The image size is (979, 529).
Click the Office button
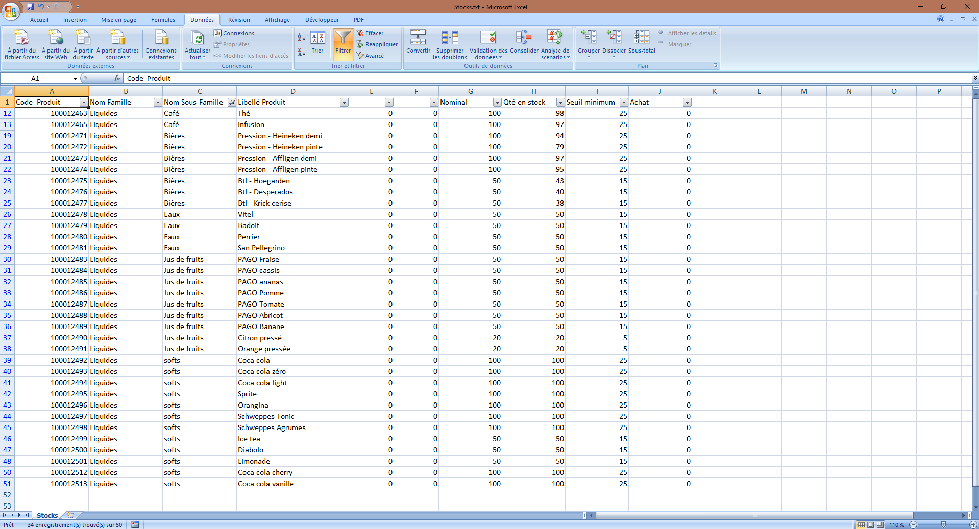coord(11,11)
